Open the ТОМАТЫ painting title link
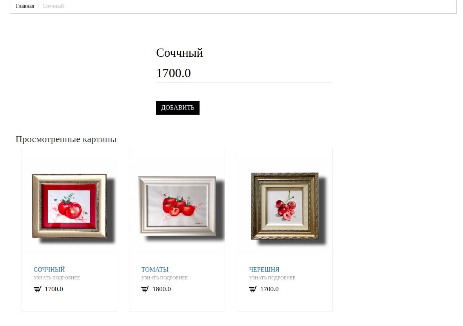The height and width of the screenshot is (326, 463). [155, 269]
